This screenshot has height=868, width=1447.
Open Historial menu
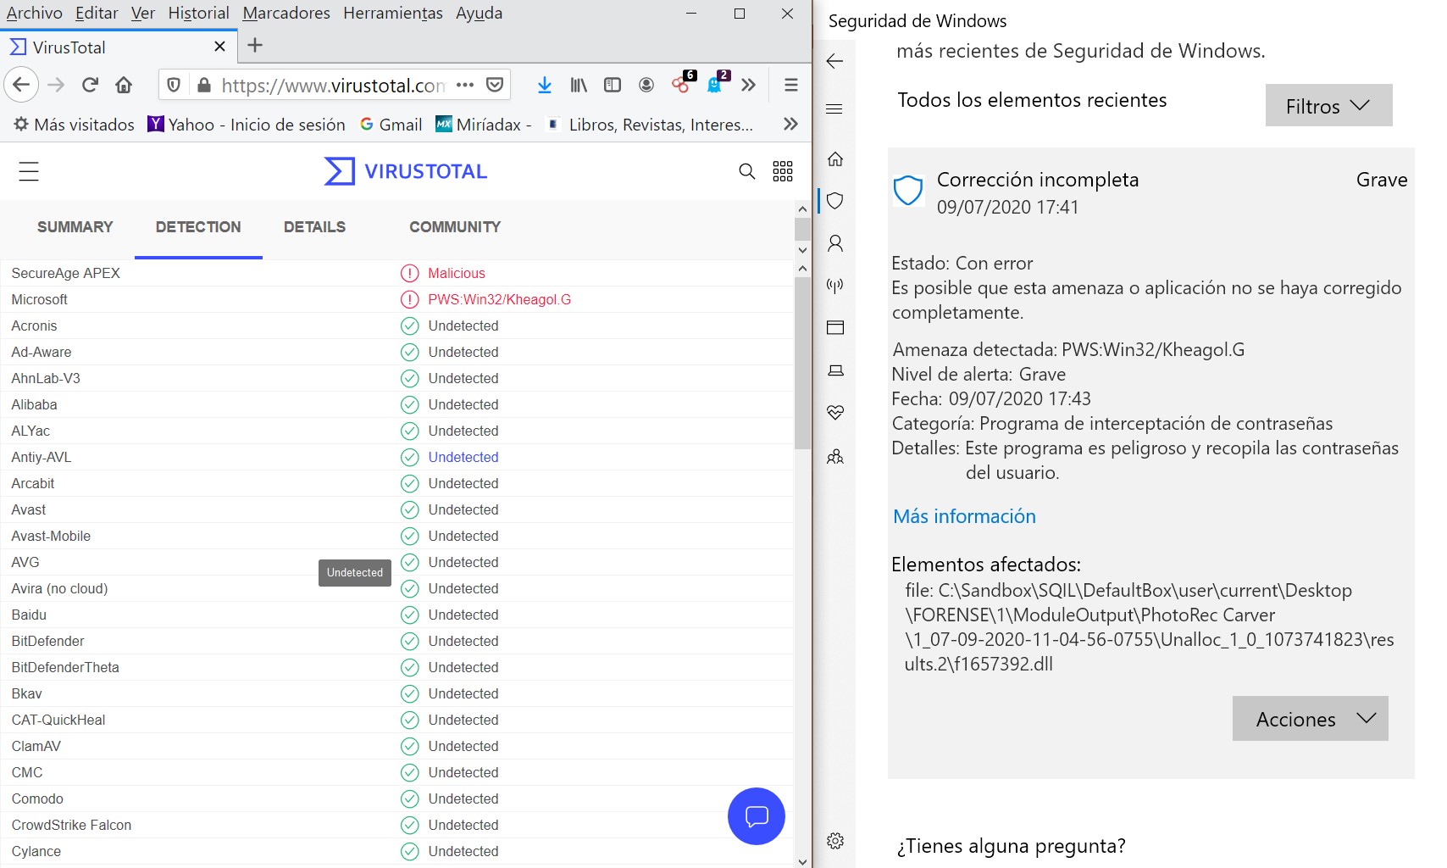[198, 13]
